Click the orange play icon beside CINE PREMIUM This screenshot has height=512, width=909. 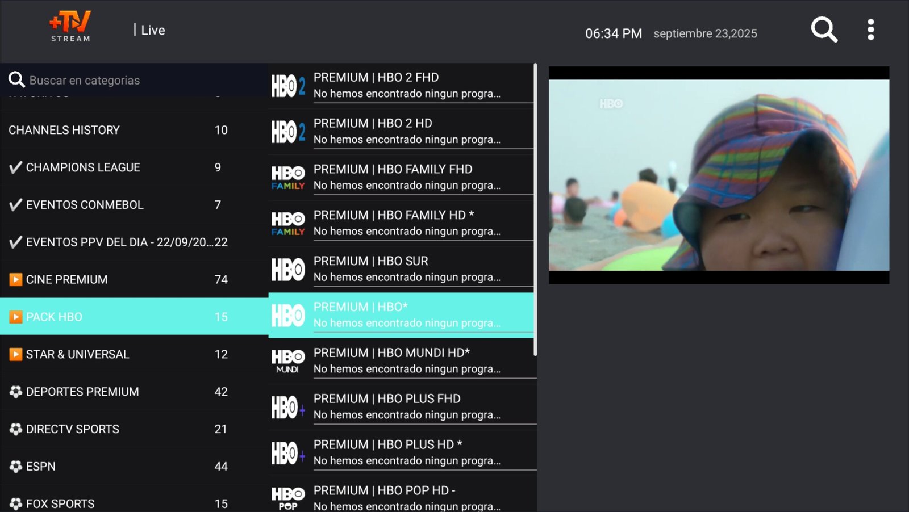(16, 279)
